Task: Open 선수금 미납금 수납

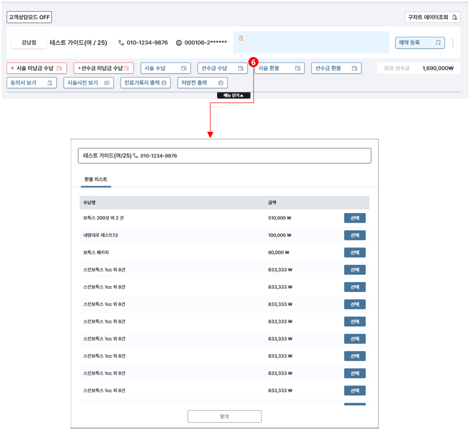Action: [103, 68]
